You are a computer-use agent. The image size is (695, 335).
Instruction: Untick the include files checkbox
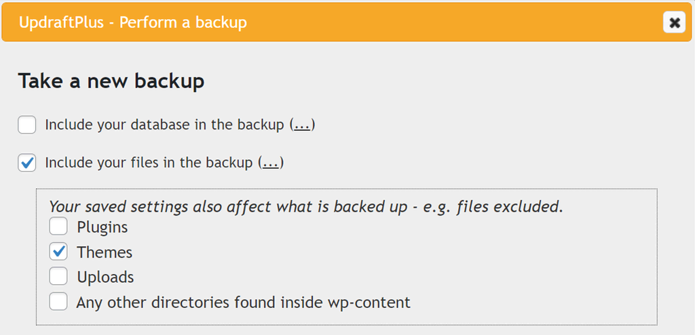pyautogui.click(x=27, y=163)
